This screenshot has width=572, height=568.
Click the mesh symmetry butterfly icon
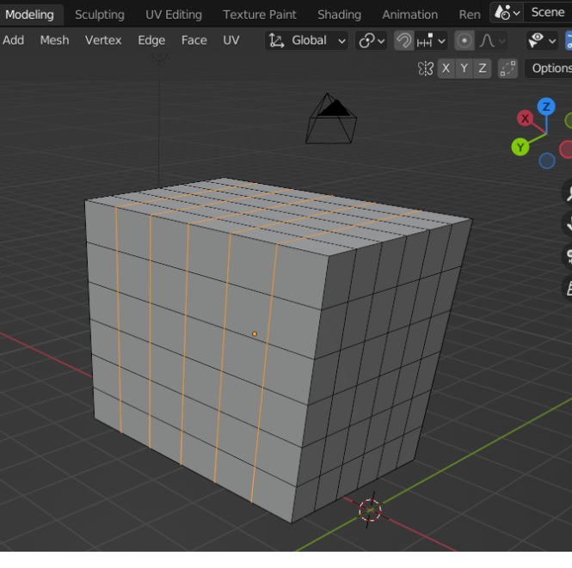[424, 69]
